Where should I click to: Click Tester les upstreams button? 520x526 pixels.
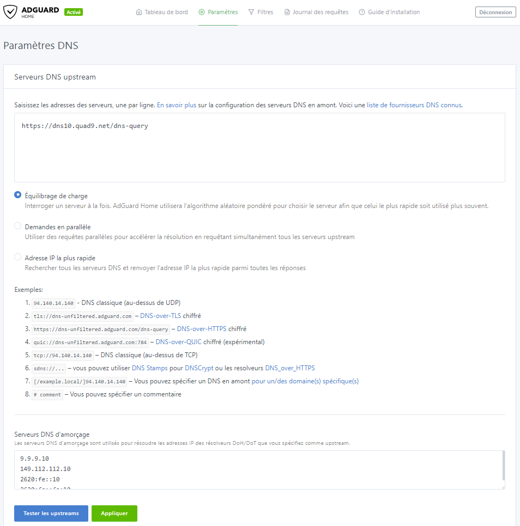coord(51,513)
